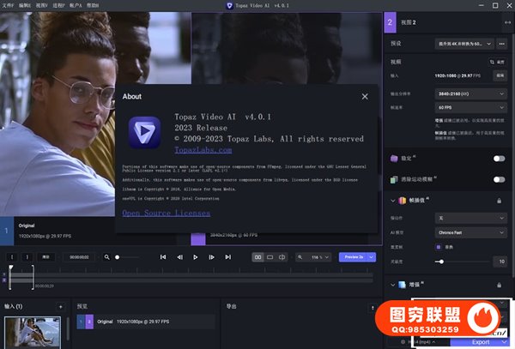Viewport: 515px width, 349px height.
Task: Toggle the Stabilization switch
Action: click(498, 159)
